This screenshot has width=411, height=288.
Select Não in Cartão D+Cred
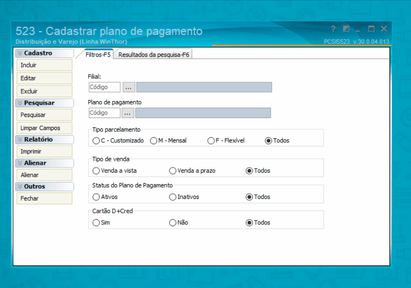tap(173, 222)
